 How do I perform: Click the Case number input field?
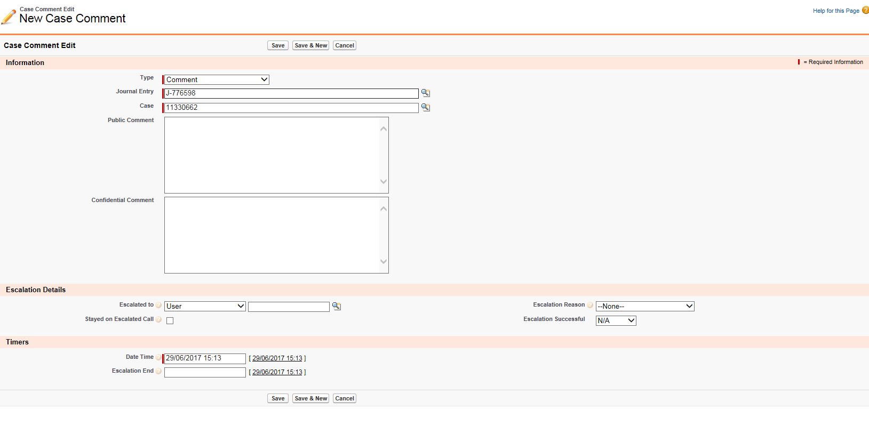coord(291,108)
